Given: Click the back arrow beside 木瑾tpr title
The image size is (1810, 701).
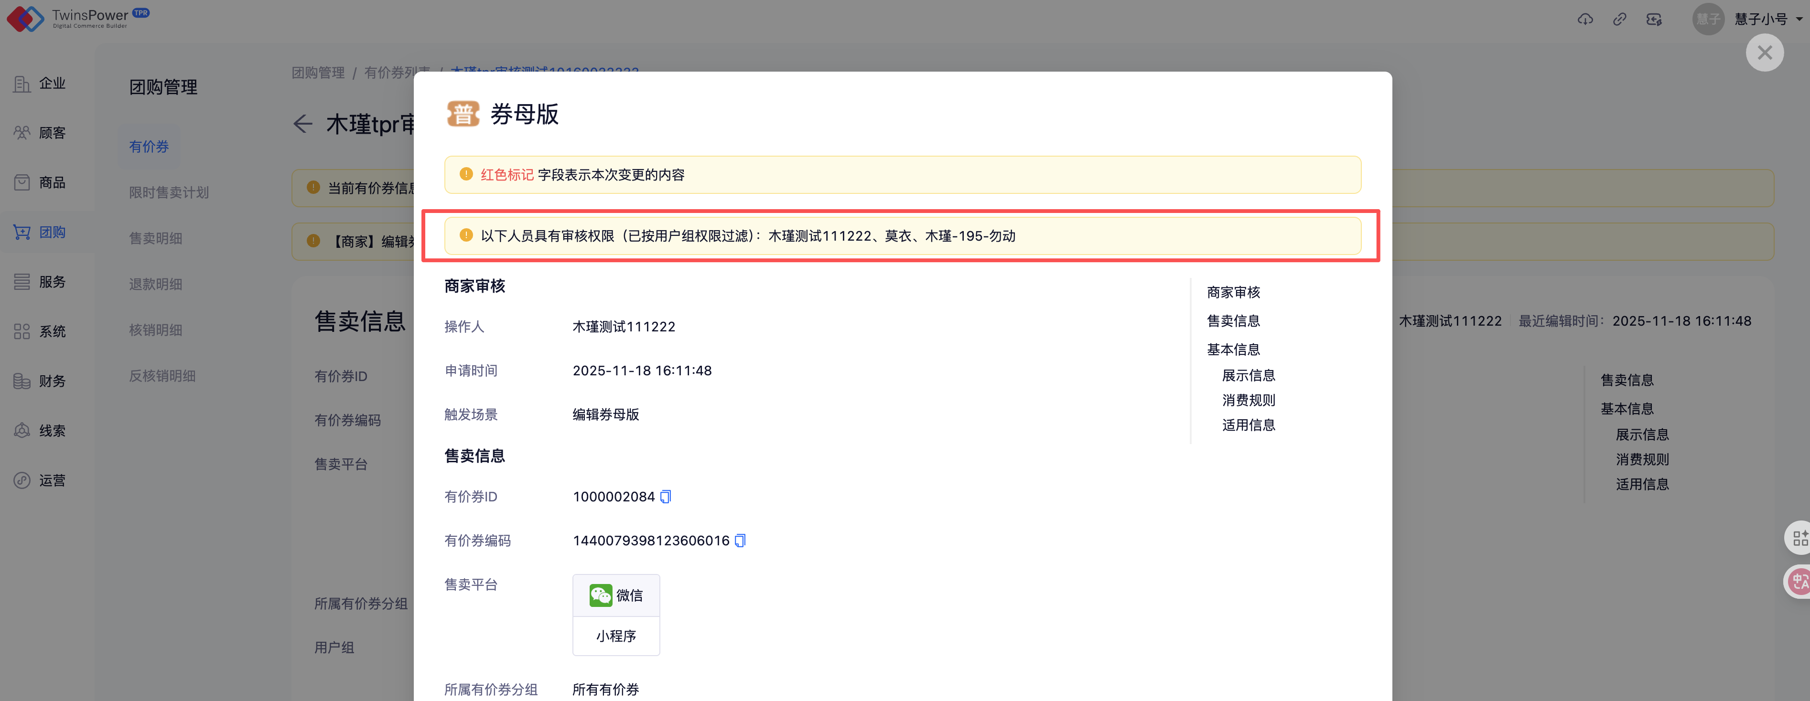Looking at the screenshot, I should (x=303, y=124).
